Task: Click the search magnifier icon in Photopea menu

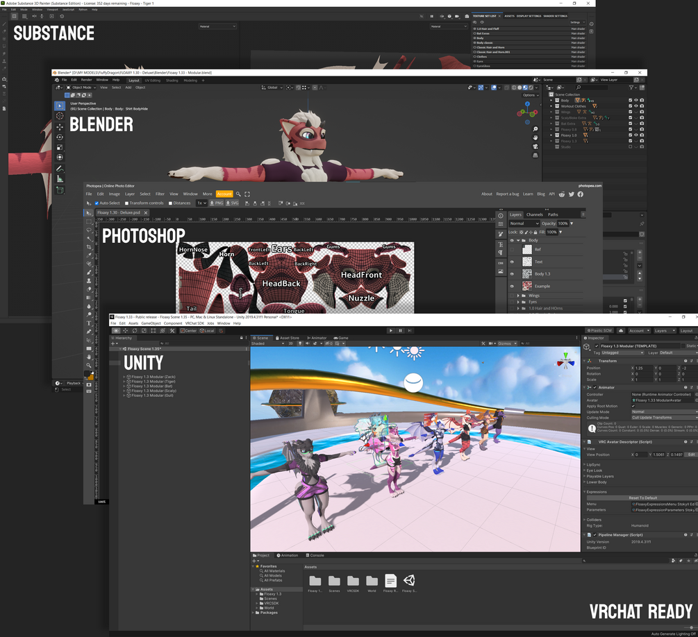Action: tap(239, 194)
